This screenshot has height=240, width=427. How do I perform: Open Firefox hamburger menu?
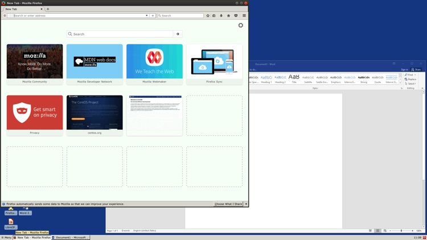[x=244, y=15]
